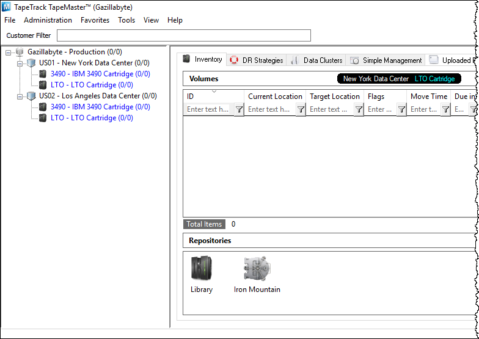Select US01 - New York Data Center row
479x339 pixels.
[x=94, y=63]
